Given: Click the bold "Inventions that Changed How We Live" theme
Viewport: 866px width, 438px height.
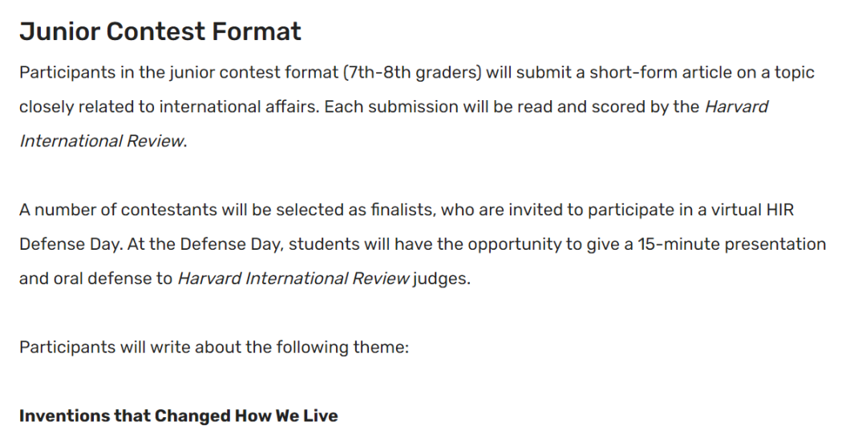Looking at the screenshot, I should tap(178, 416).
